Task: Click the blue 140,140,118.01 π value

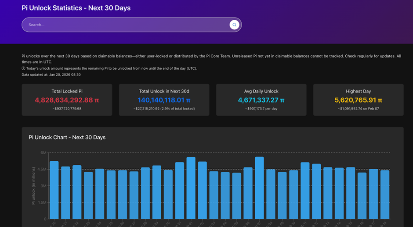Action: 164,100
